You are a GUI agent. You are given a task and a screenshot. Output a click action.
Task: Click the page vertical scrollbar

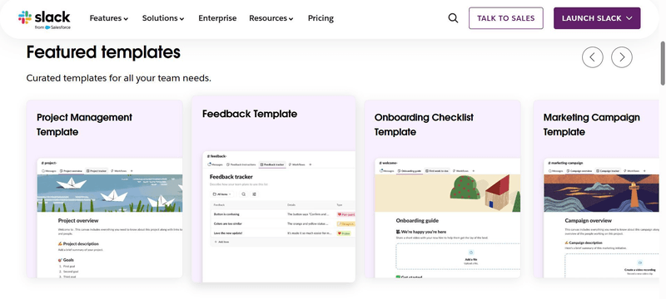pyautogui.click(x=663, y=63)
